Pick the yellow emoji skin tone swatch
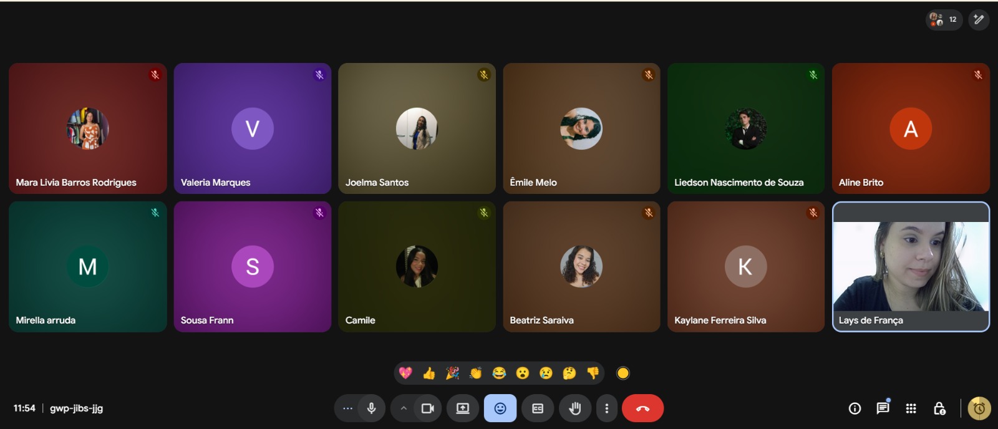 point(623,373)
